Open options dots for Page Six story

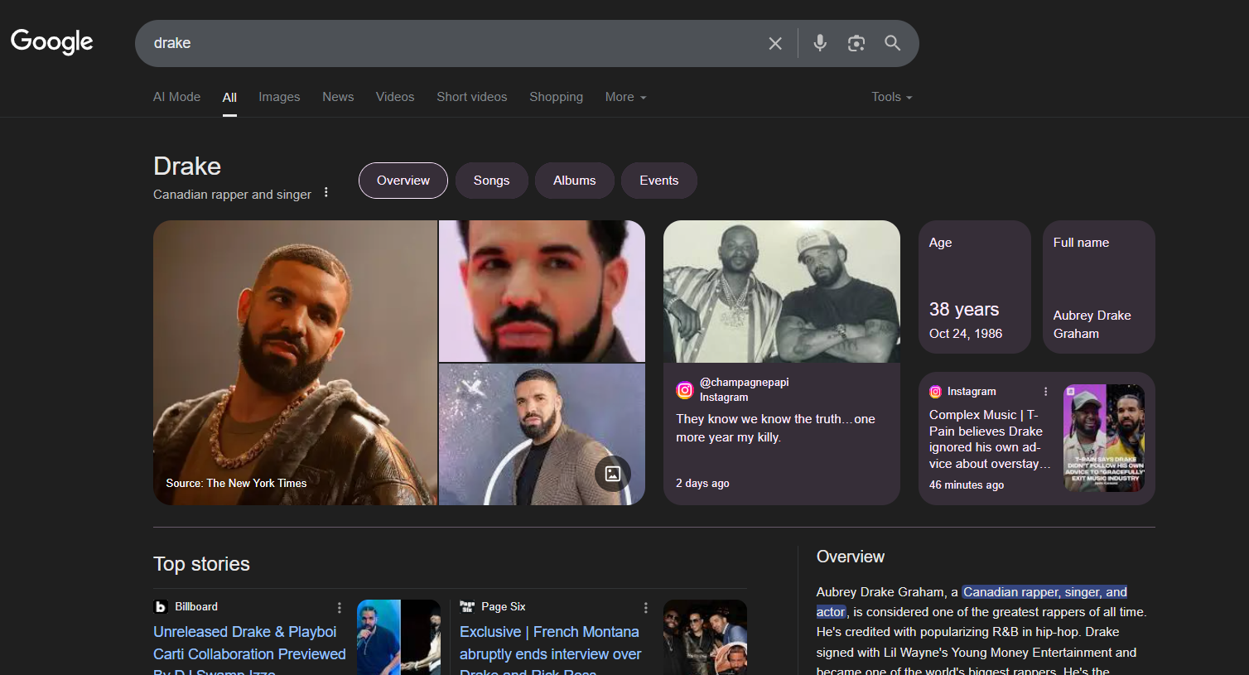click(x=646, y=607)
